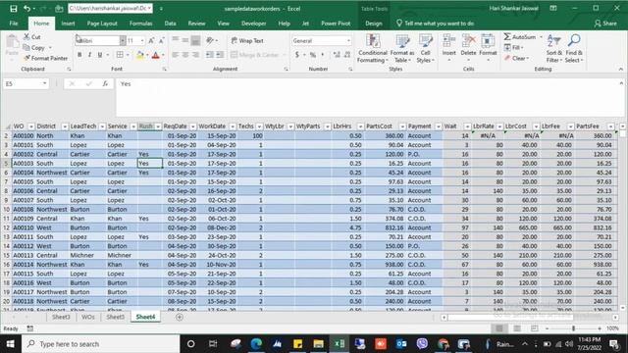Viewport: 628px width, 353px height.
Task: Copy the selected cell
Action: 34,48
